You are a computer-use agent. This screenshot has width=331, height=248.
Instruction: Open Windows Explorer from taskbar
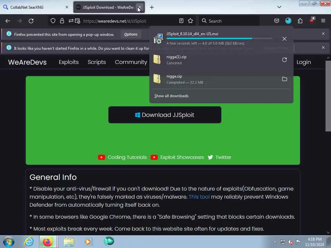point(69,242)
